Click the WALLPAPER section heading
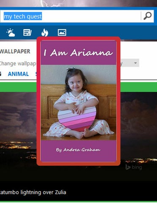157x203 pixels. click(15, 52)
